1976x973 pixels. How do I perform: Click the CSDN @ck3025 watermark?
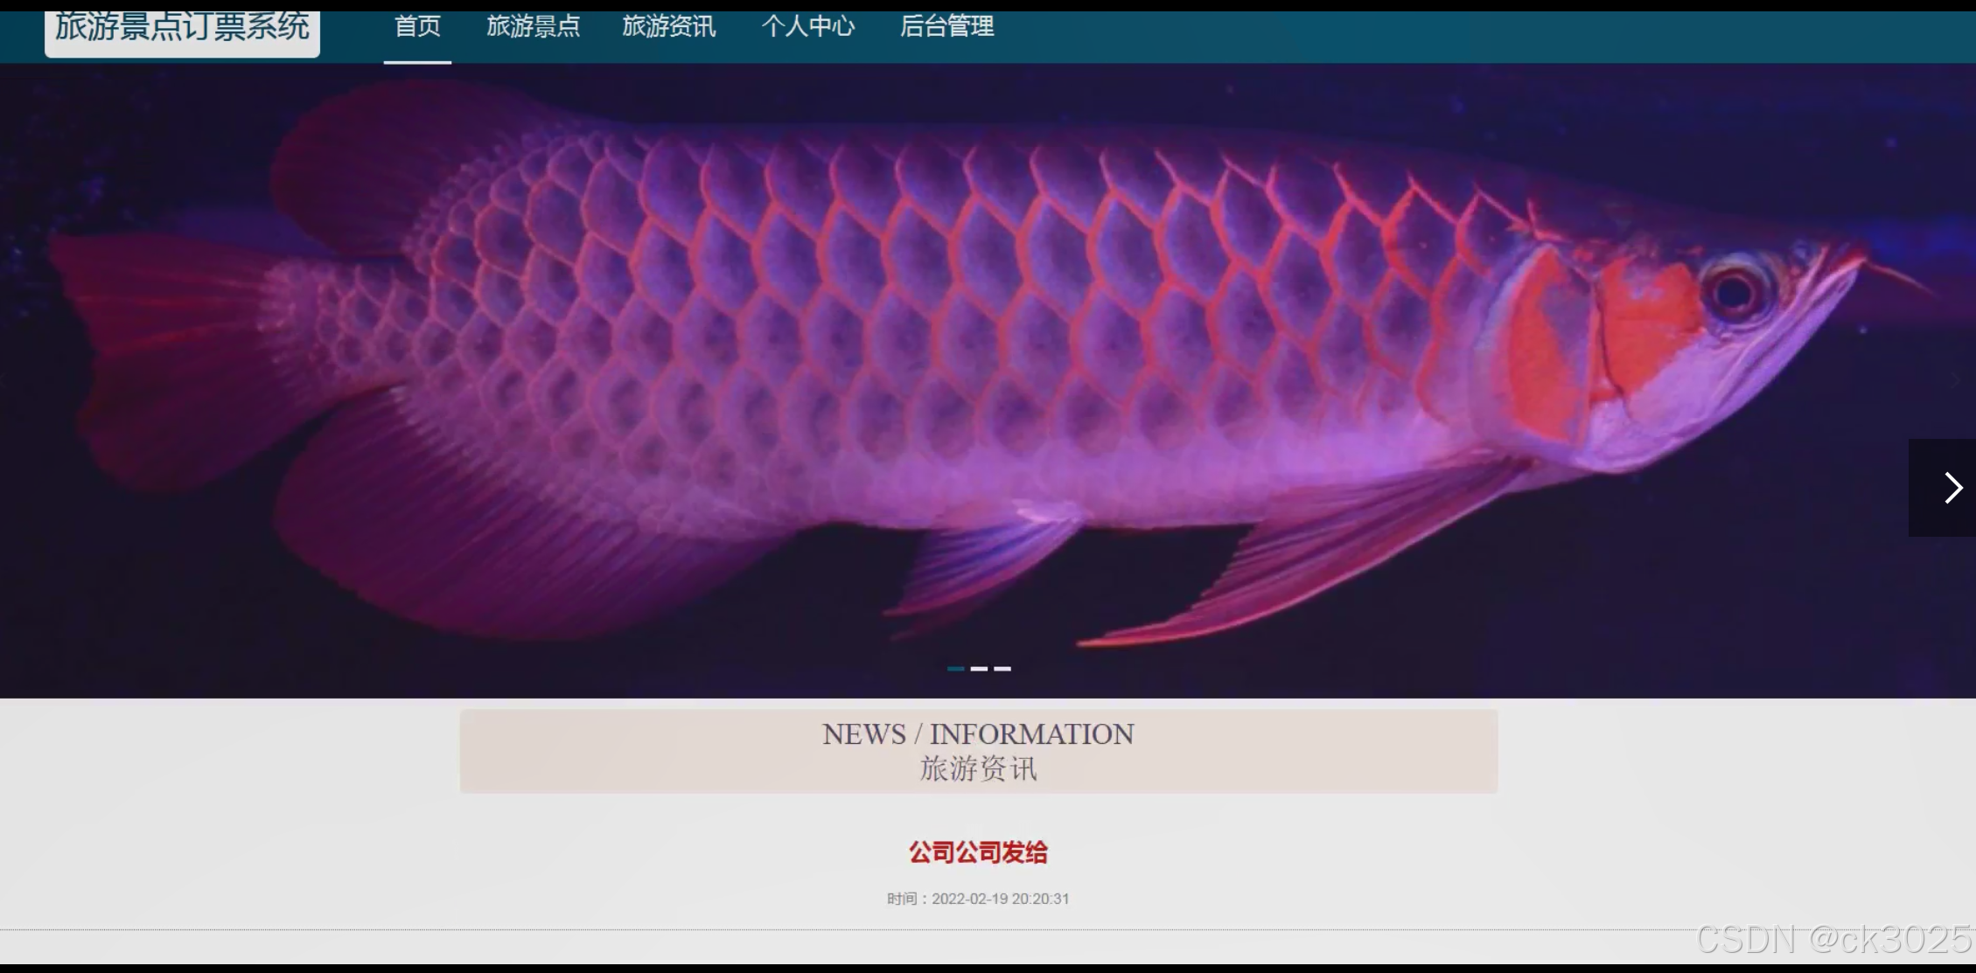coord(1833,940)
